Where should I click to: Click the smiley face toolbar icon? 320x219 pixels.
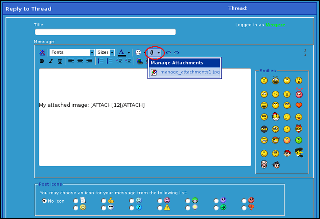click(138, 52)
